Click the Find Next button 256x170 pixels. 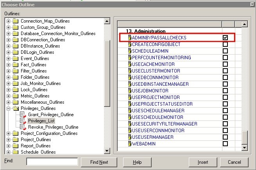click(x=99, y=162)
